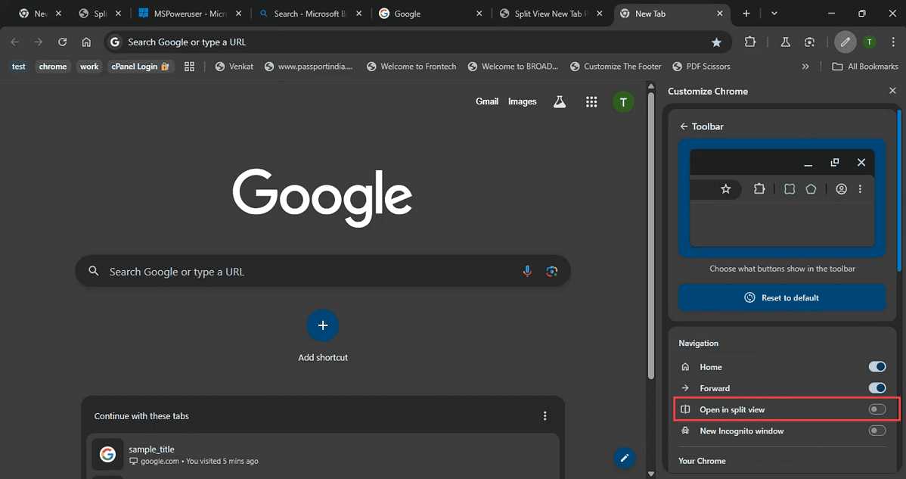Open the 'test' tab group
906x479 pixels.
coord(18,67)
